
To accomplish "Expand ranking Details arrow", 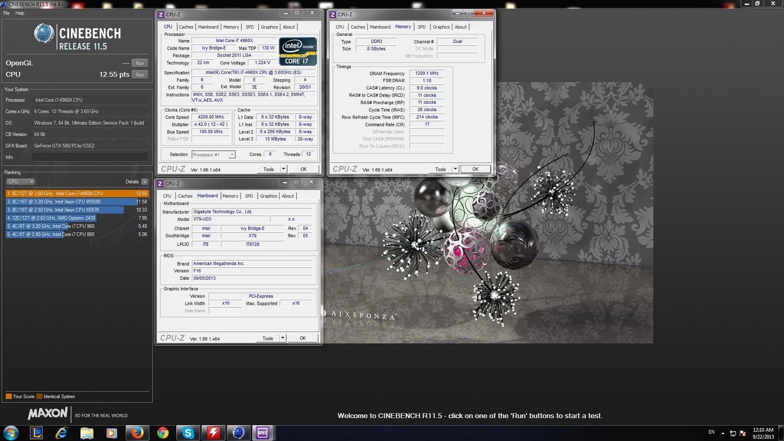I will [145, 182].
